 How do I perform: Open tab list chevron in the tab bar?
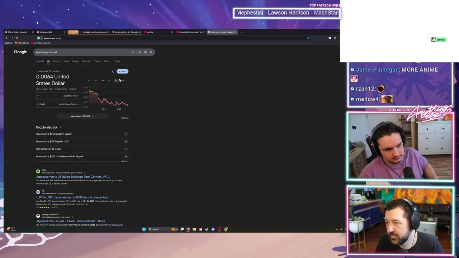coord(338,32)
